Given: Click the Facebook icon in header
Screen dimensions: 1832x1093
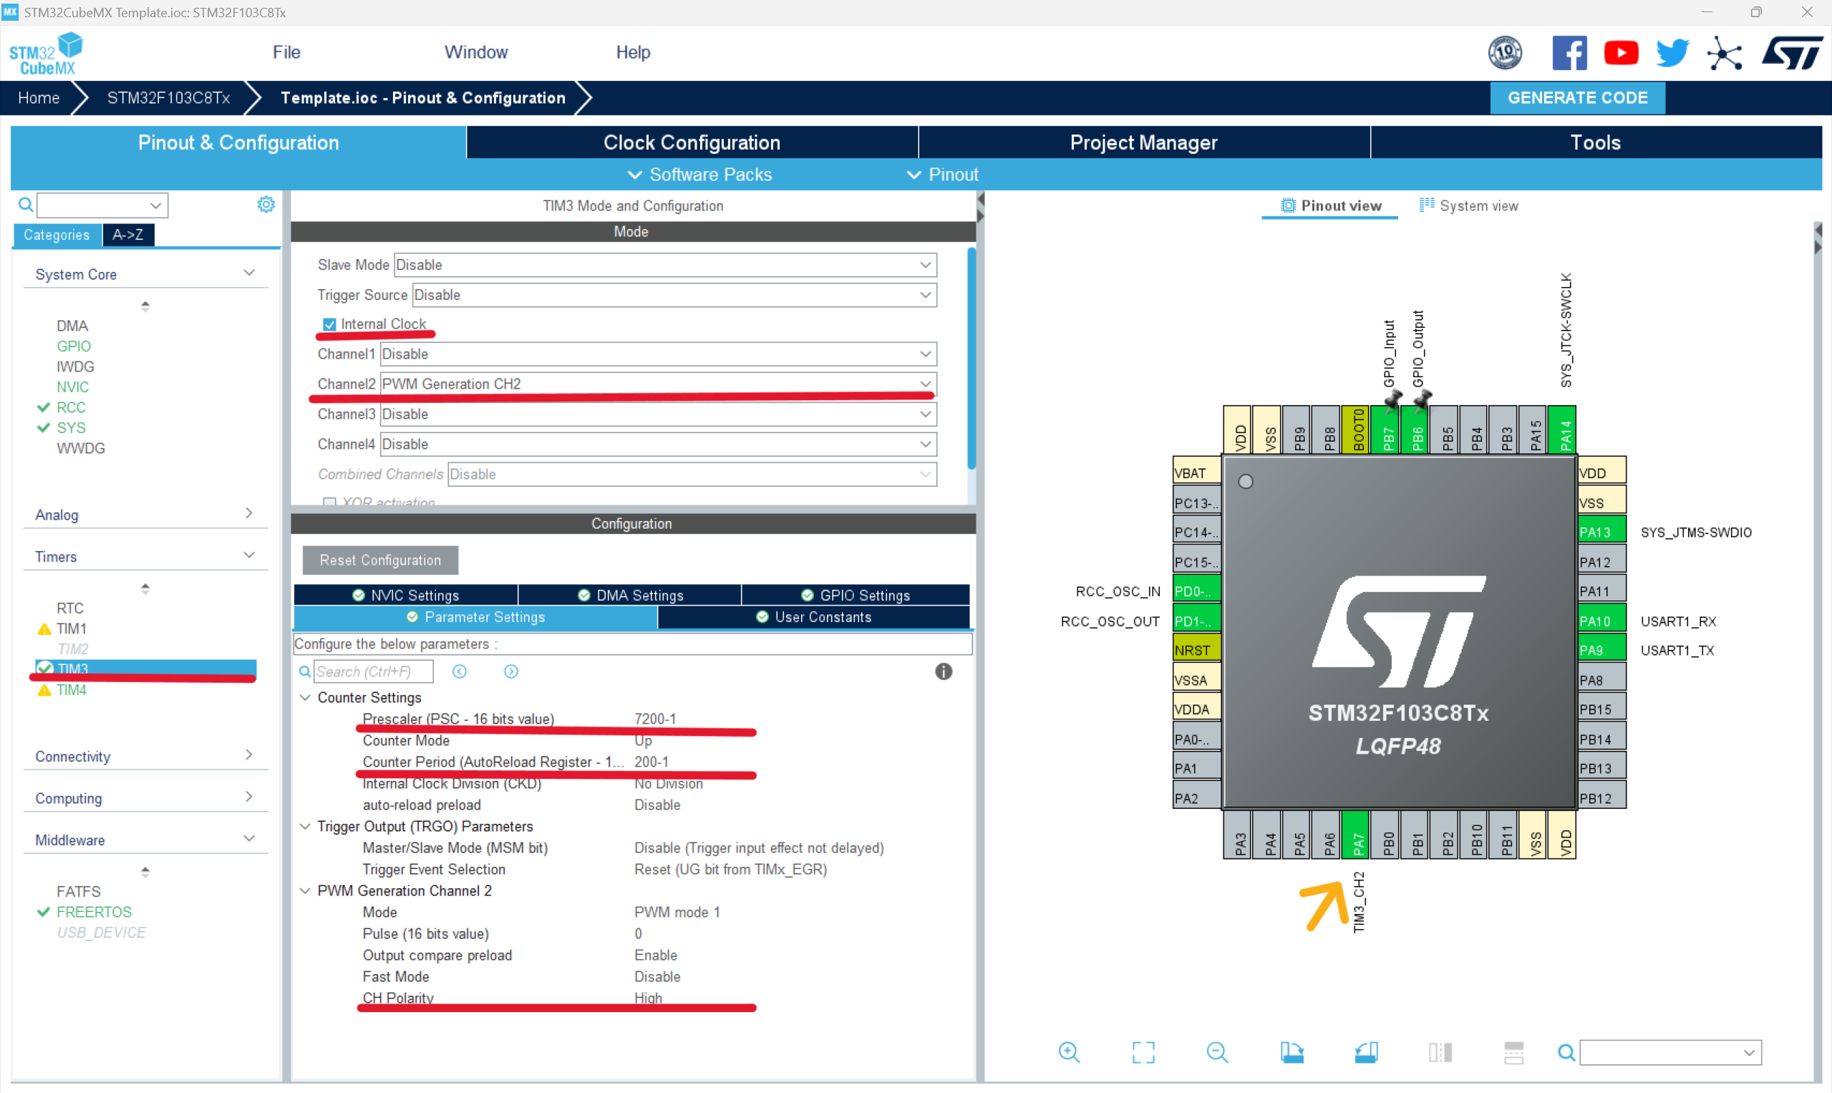Looking at the screenshot, I should (1569, 53).
